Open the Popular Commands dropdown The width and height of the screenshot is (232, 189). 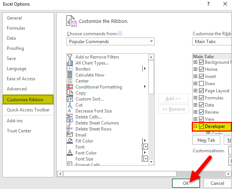pyautogui.click(x=110, y=42)
